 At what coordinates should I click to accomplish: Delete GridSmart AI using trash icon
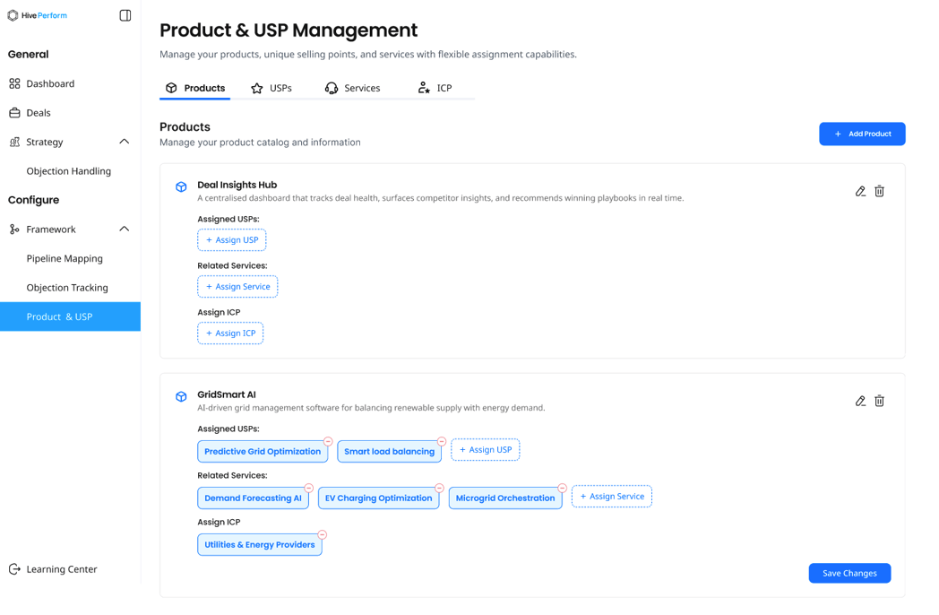(879, 401)
